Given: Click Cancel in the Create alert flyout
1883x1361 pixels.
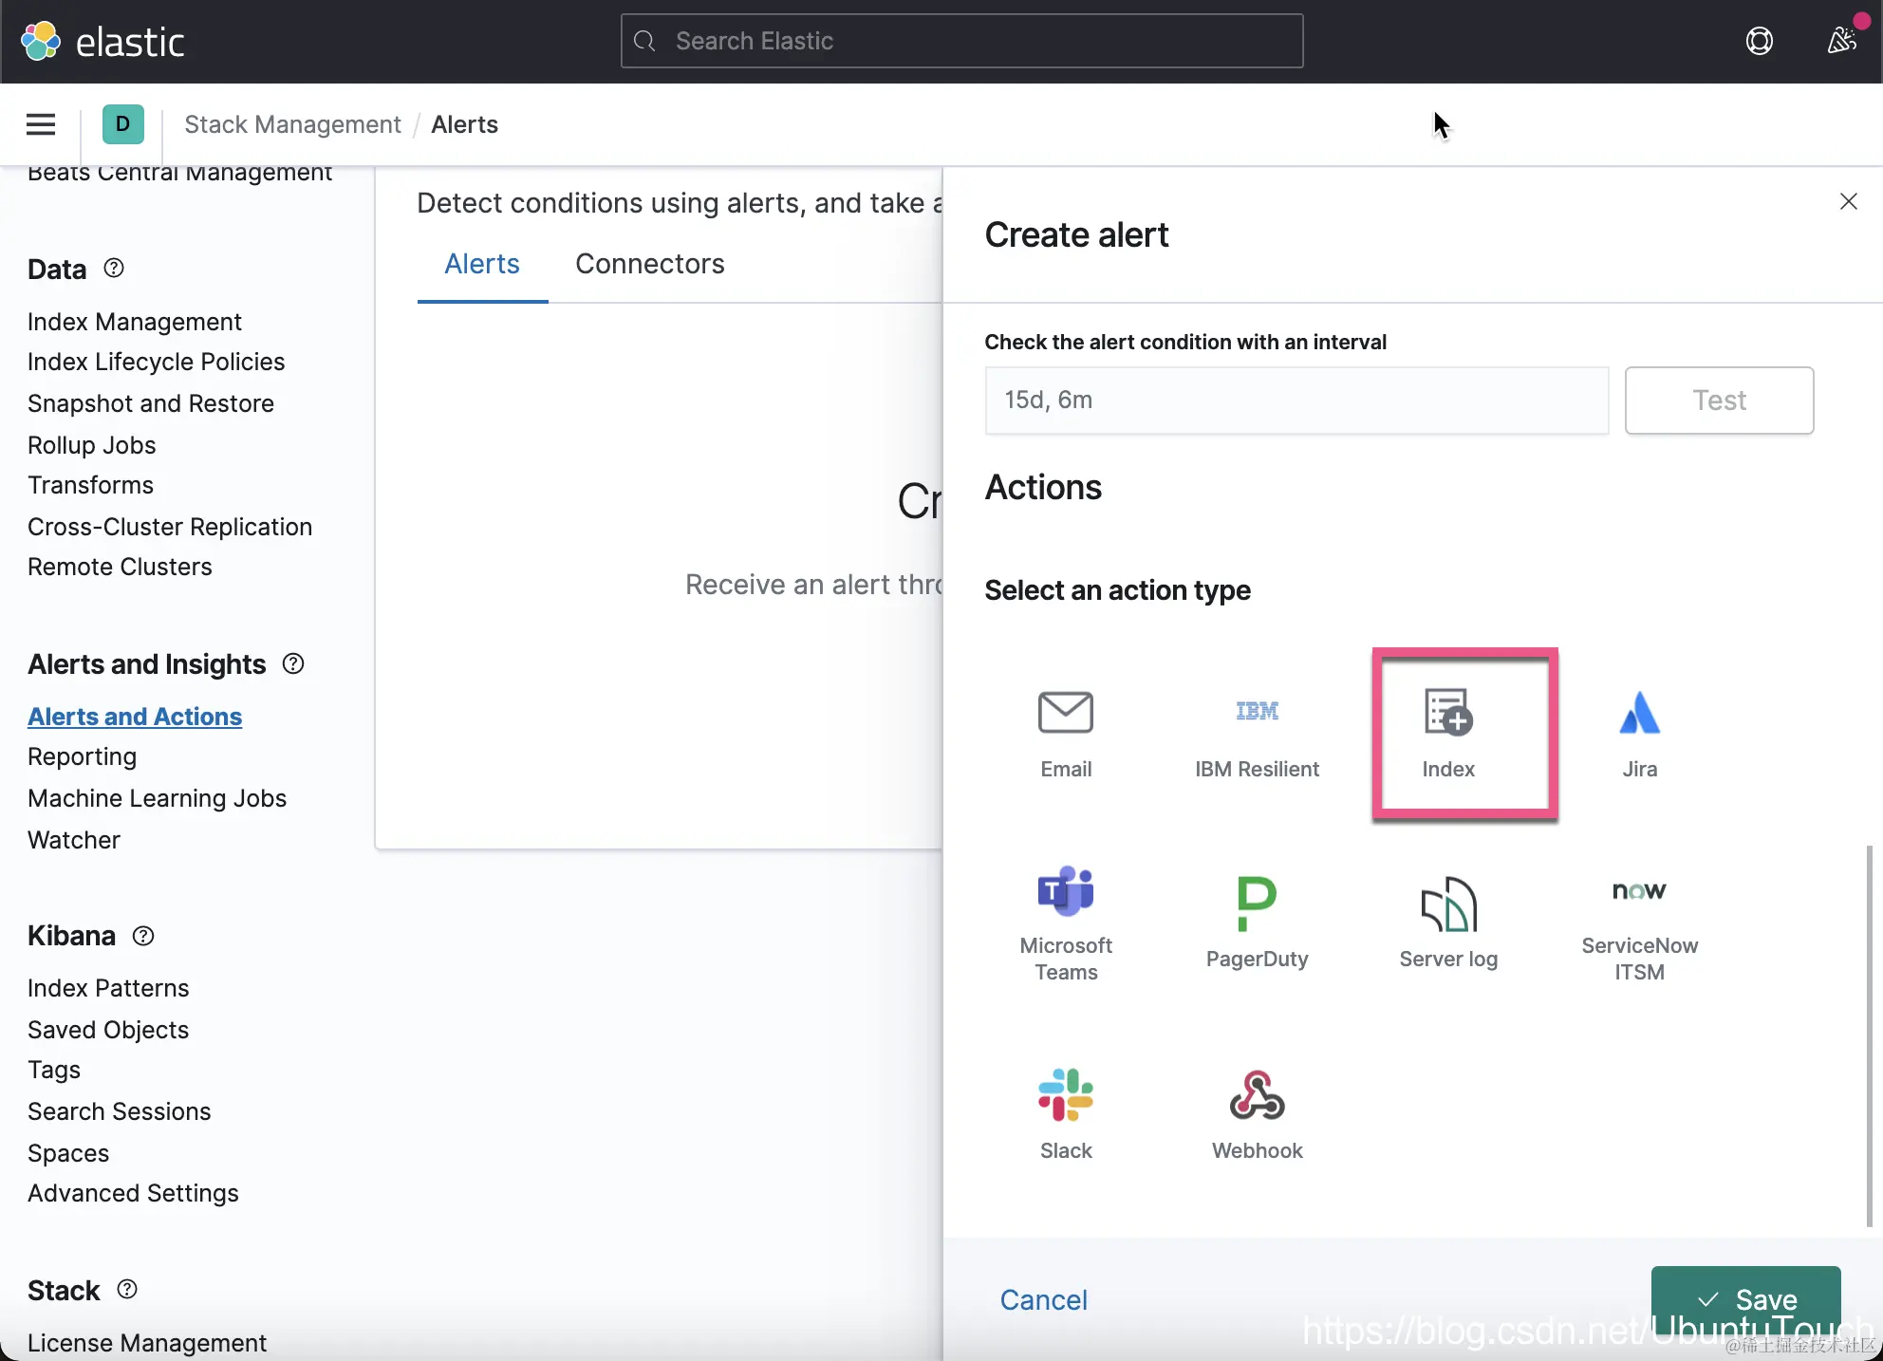Looking at the screenshot, I should [x=1043, y=1299].
